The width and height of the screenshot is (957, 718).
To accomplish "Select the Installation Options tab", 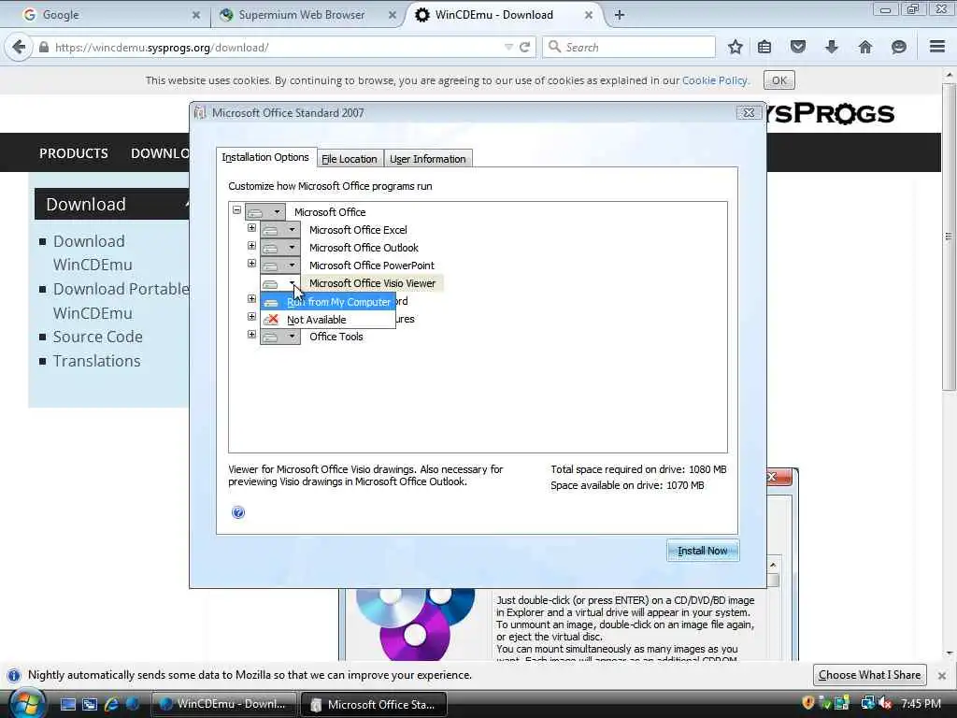I will [x=265, y=157].
